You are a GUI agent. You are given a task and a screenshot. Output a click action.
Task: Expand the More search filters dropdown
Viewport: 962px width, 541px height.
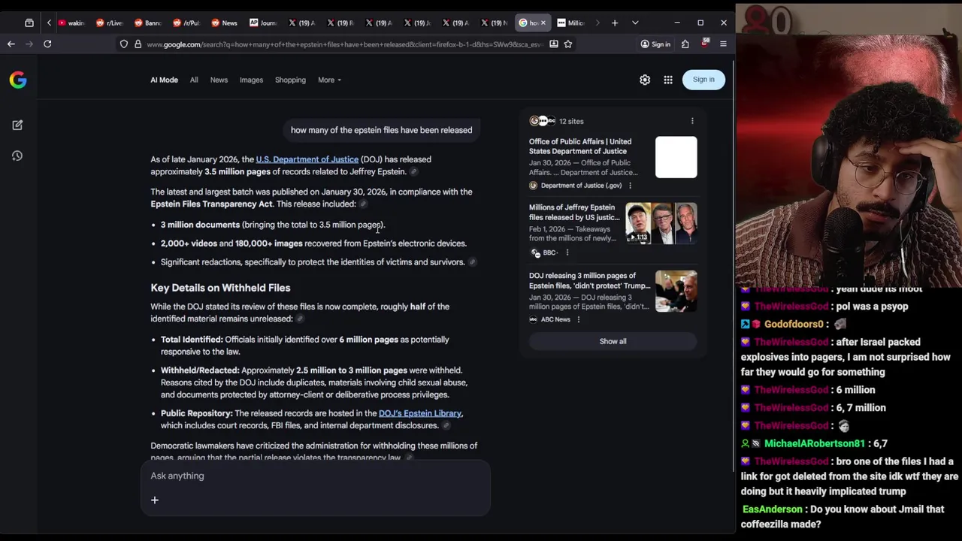point(329,80)
